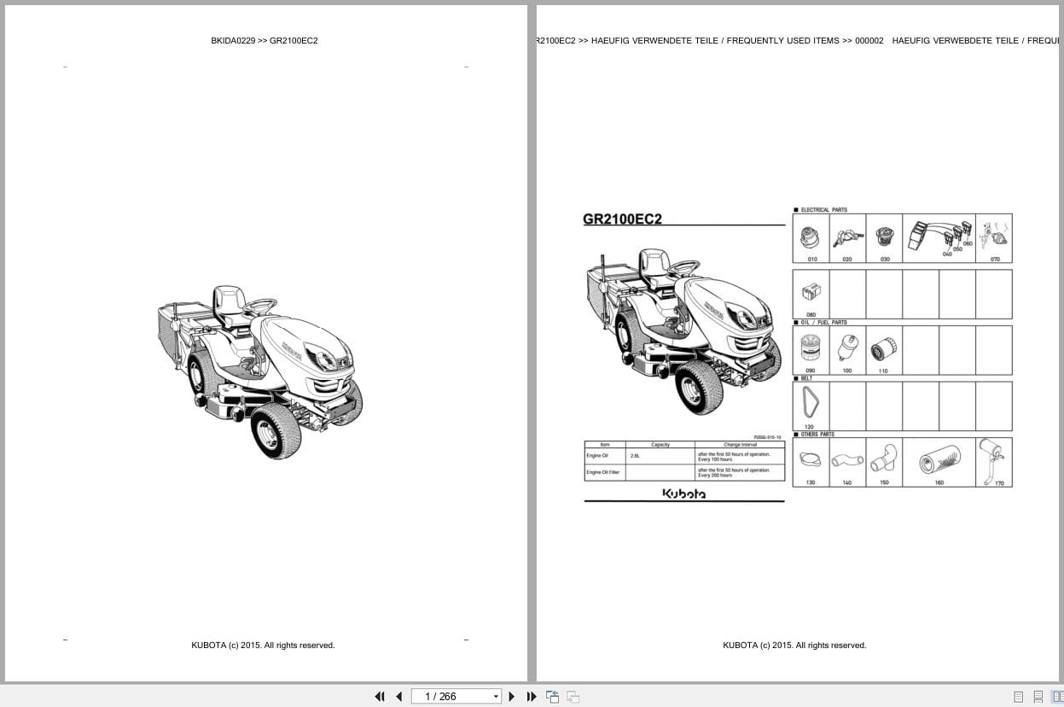Click hose part 140 image
Screen dimensions: 1064x707
click(847, 461)
